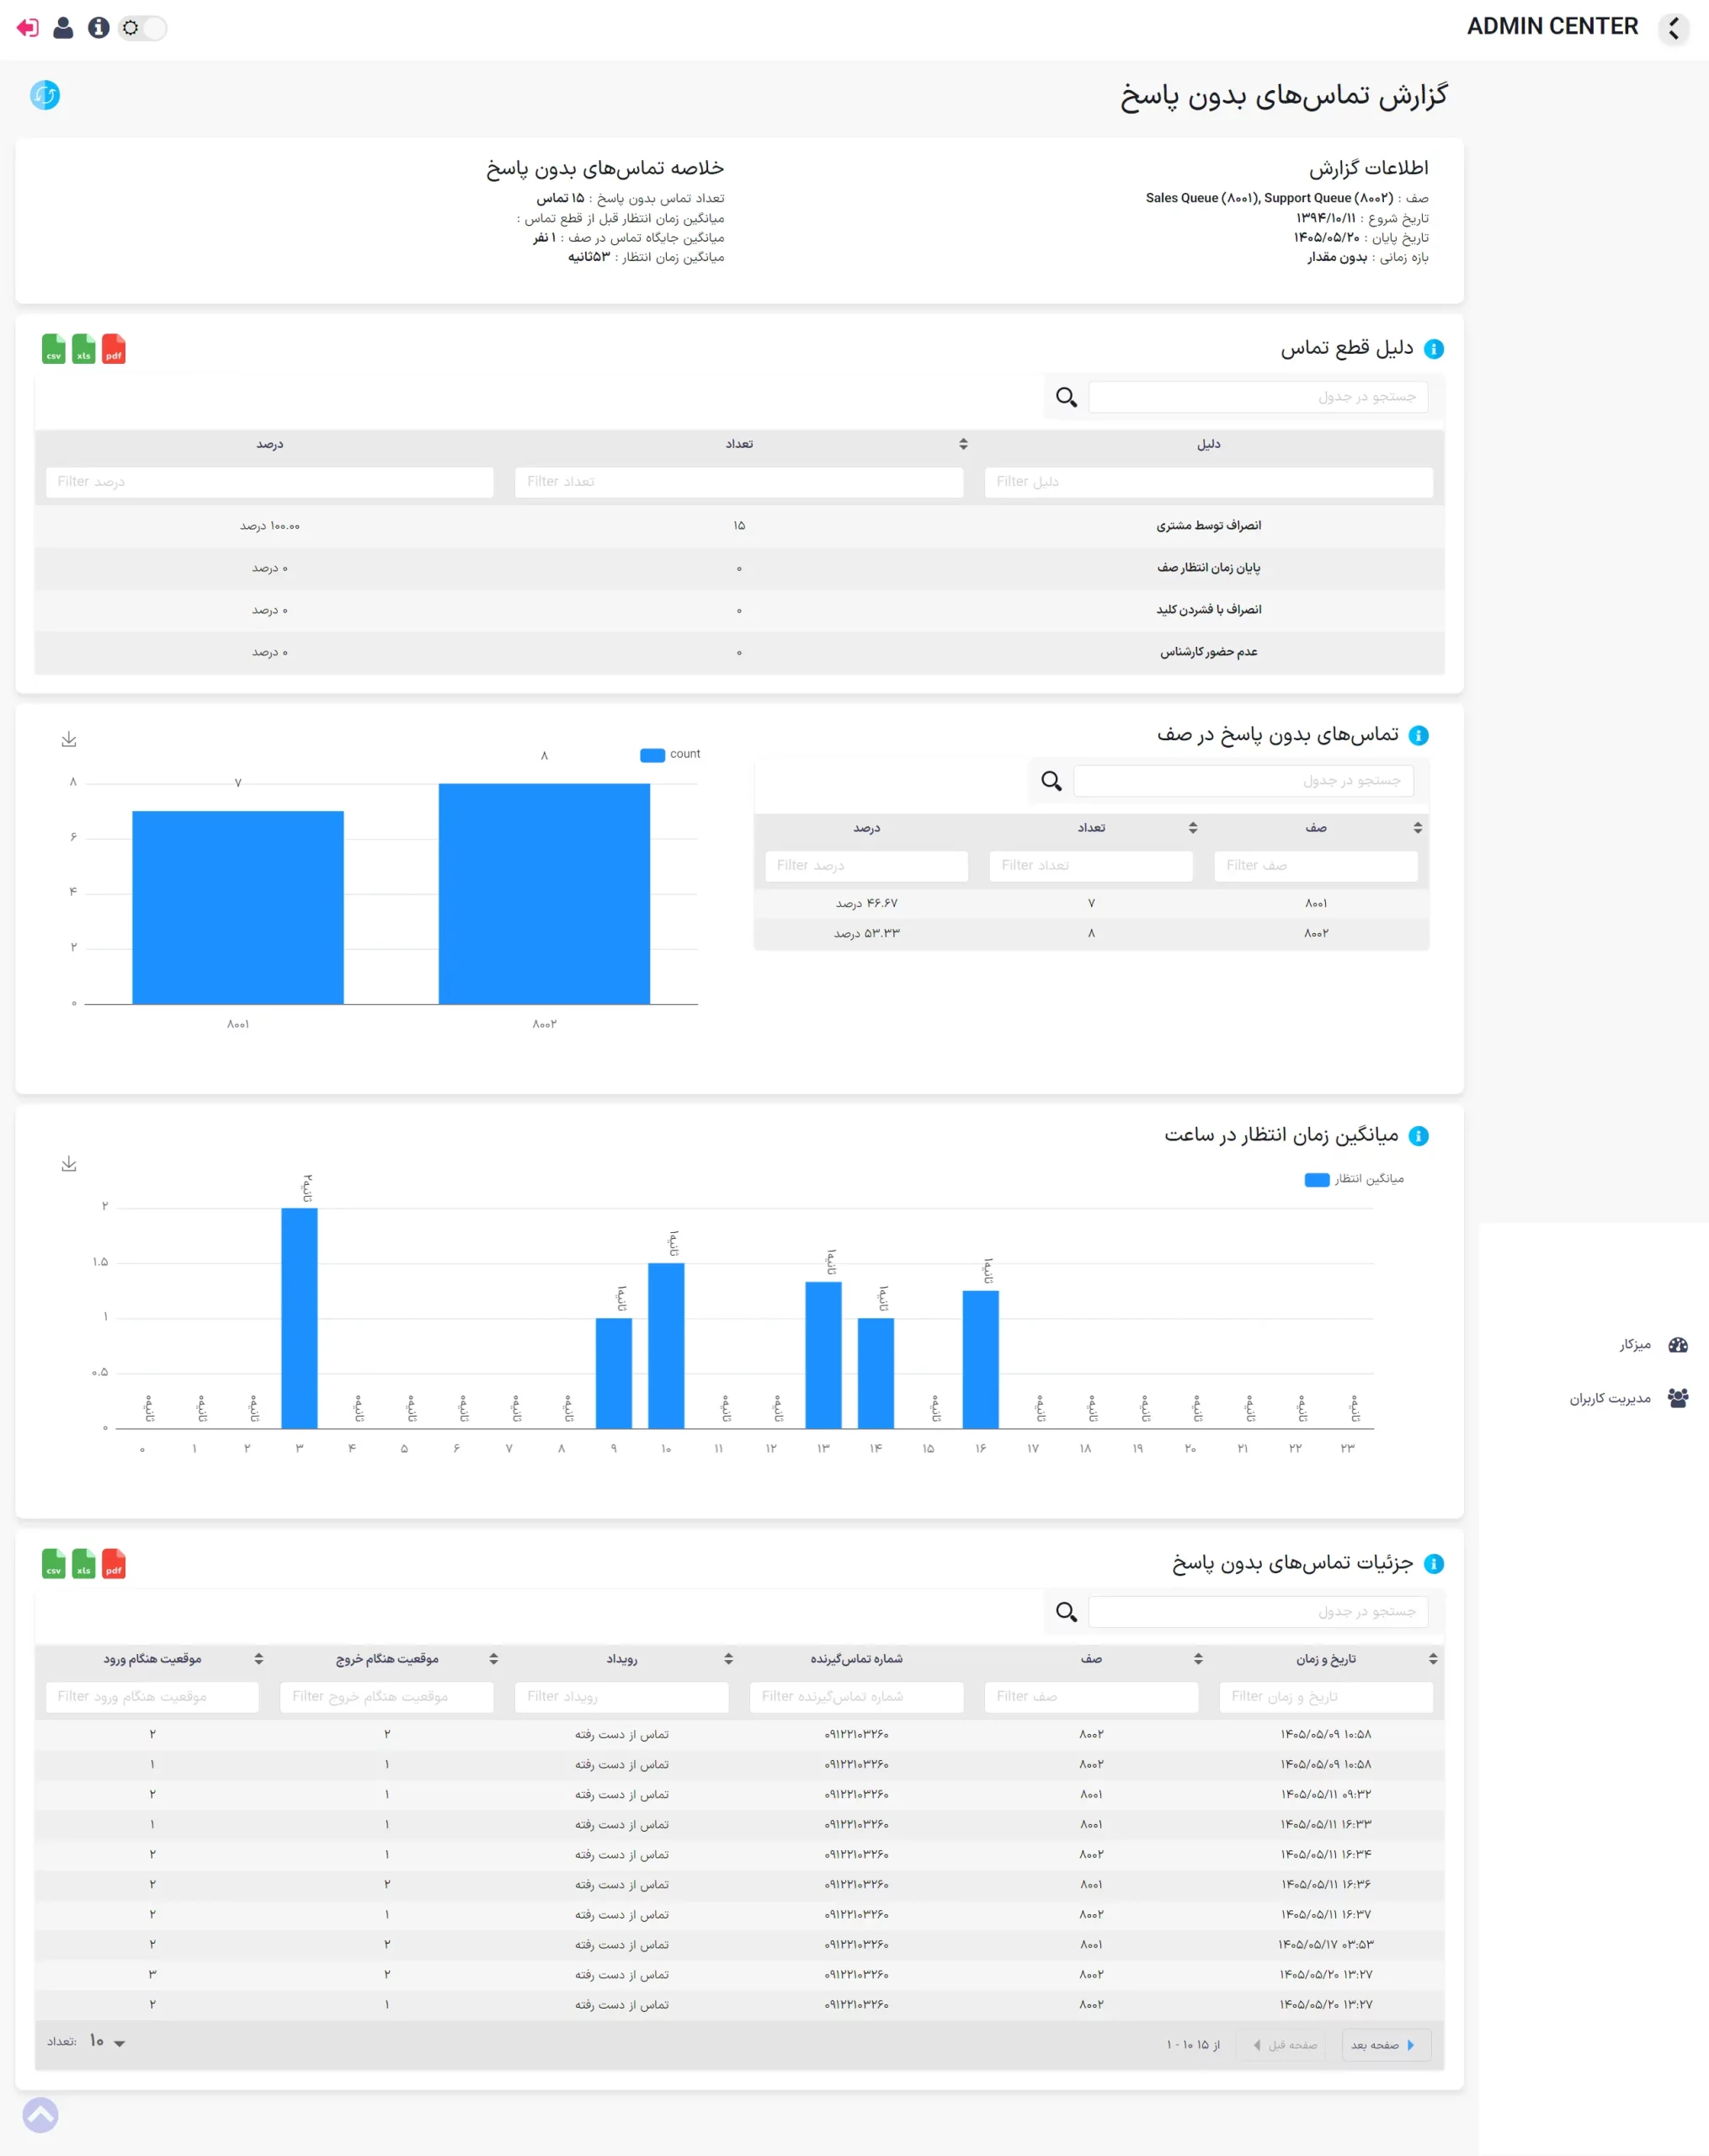Click the 8001 bar in queue chart
This screenshot has width=1709, height=2156.
238,907
